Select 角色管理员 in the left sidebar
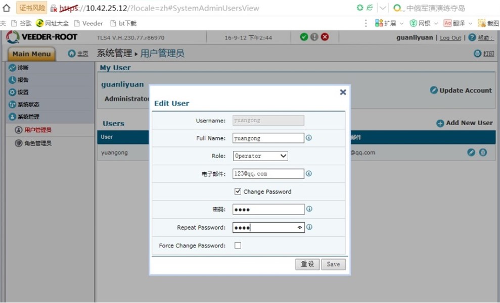Viewport: 500px width, 303px height. pos(37,143)
